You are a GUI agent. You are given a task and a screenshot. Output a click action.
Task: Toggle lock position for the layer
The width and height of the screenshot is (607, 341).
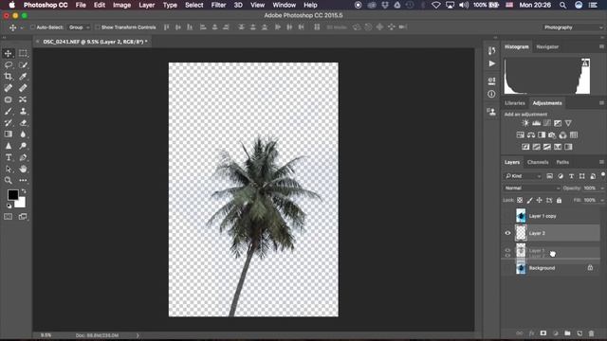540,200
